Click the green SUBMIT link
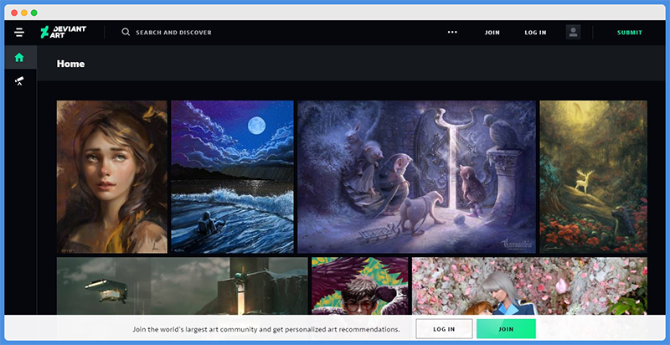The height and width of the screenshot is (345, 670). 630,33
